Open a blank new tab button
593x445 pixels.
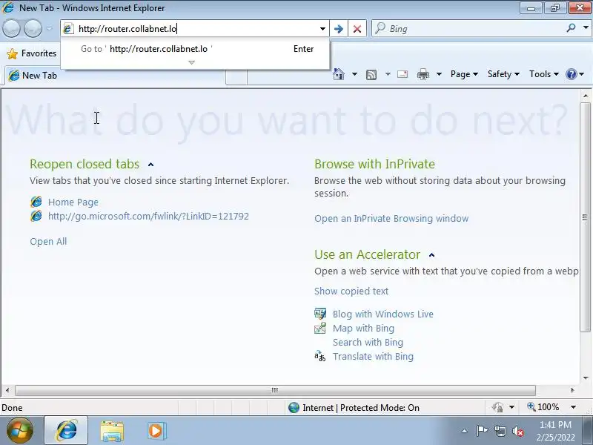[x=236, y=76]
